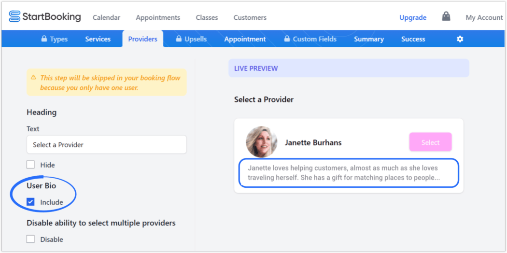
Task: Click the StartBooking logo
Action: coord(44,16)
